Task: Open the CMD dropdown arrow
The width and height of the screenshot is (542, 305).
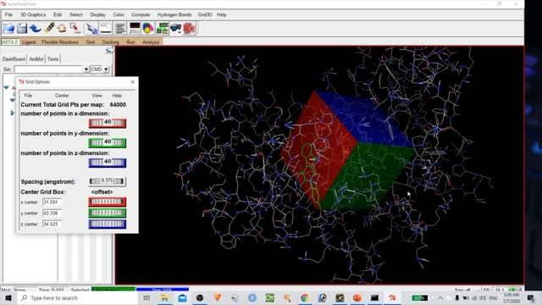Action: [x=106, y=69]
